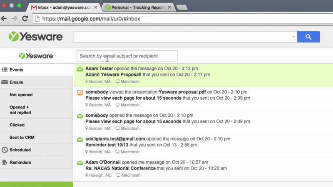Click the Adam Tester name link
Viewport: 333px width, 187px height.
click(99, 69)
